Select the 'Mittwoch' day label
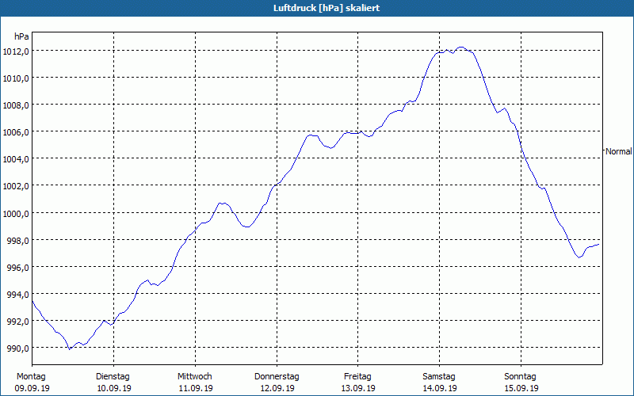Image resolution: width=634 pixels, height=396 pixels. click(x=195, y=377)
